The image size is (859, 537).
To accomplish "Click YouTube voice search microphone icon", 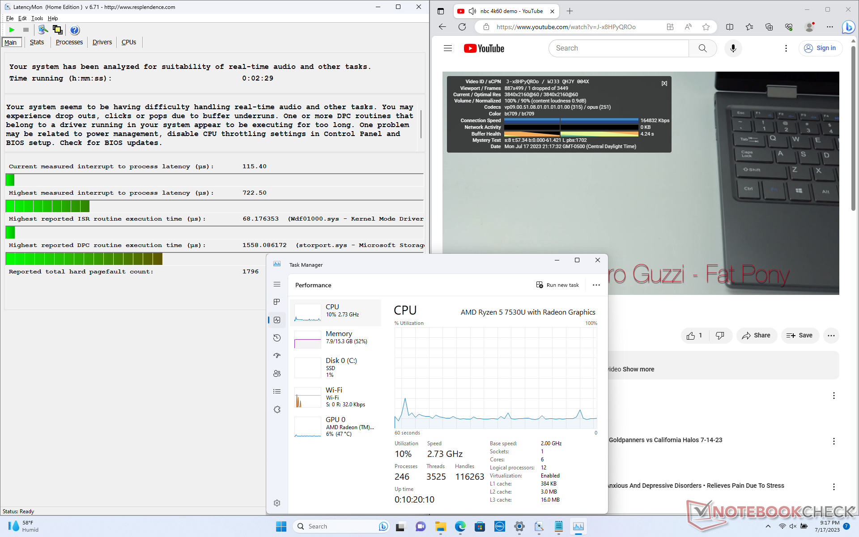I will (x=733, y=48).
